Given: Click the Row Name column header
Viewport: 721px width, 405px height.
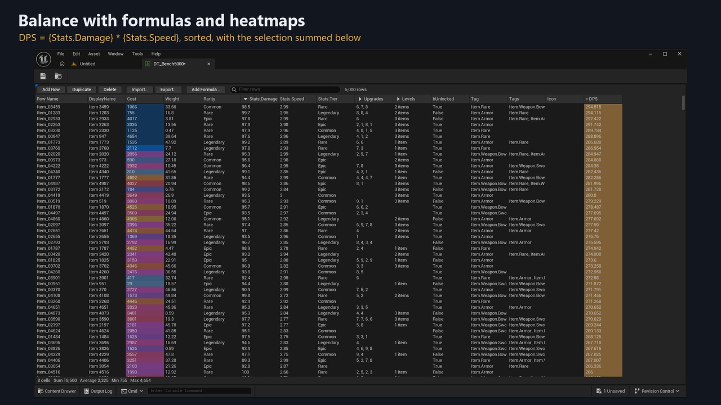Looking at the screenshot, I should click(x=61, y=99).
